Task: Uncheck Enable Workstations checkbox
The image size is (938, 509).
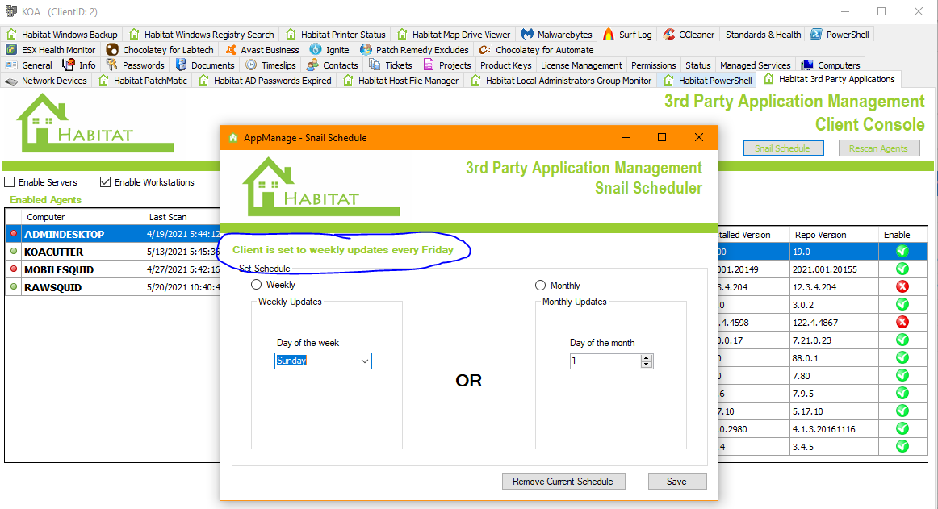Action: [105, 182]
